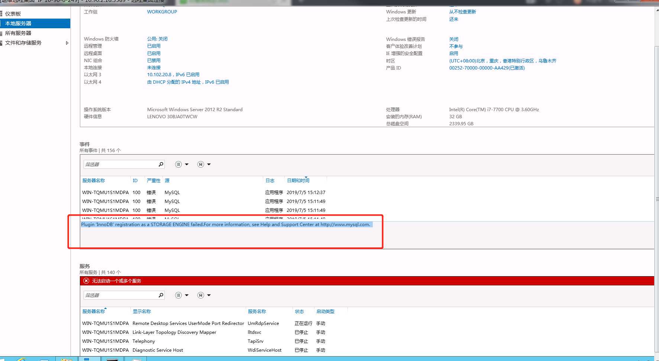This screenshot has width=659, height=361.
Task: Click 从不检查更新 beside Windows 更新
Action: (462, 12)
